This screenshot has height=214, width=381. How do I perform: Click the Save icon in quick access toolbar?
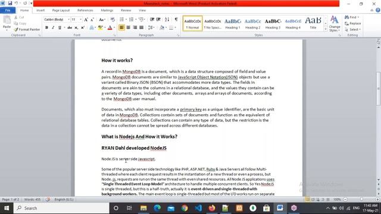(10, 3)
